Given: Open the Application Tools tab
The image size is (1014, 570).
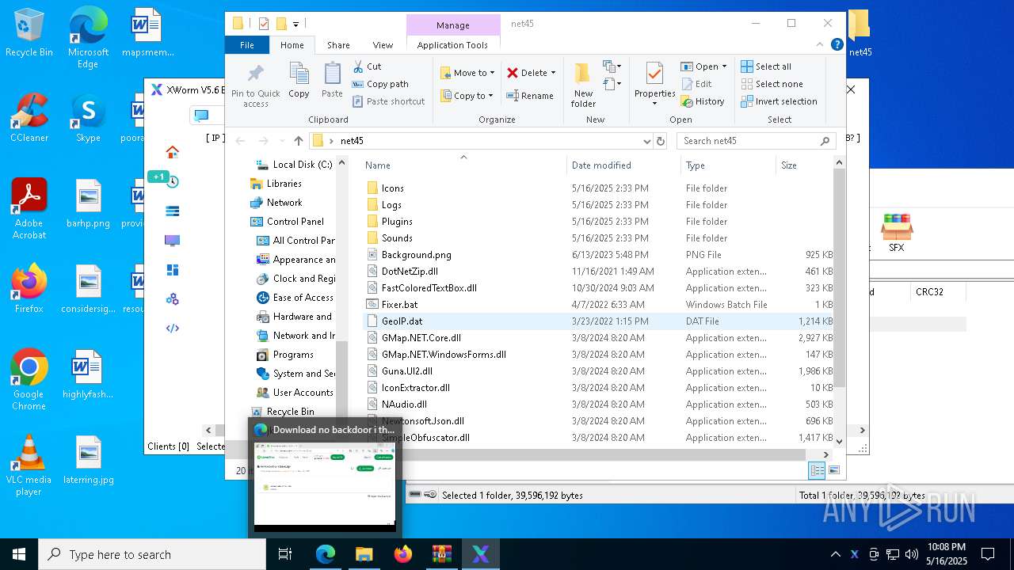Looking at the screenshot, I should pos(452,45).
